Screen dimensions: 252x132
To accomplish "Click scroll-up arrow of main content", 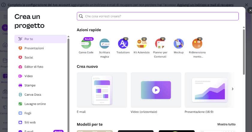I will point(244,27).
